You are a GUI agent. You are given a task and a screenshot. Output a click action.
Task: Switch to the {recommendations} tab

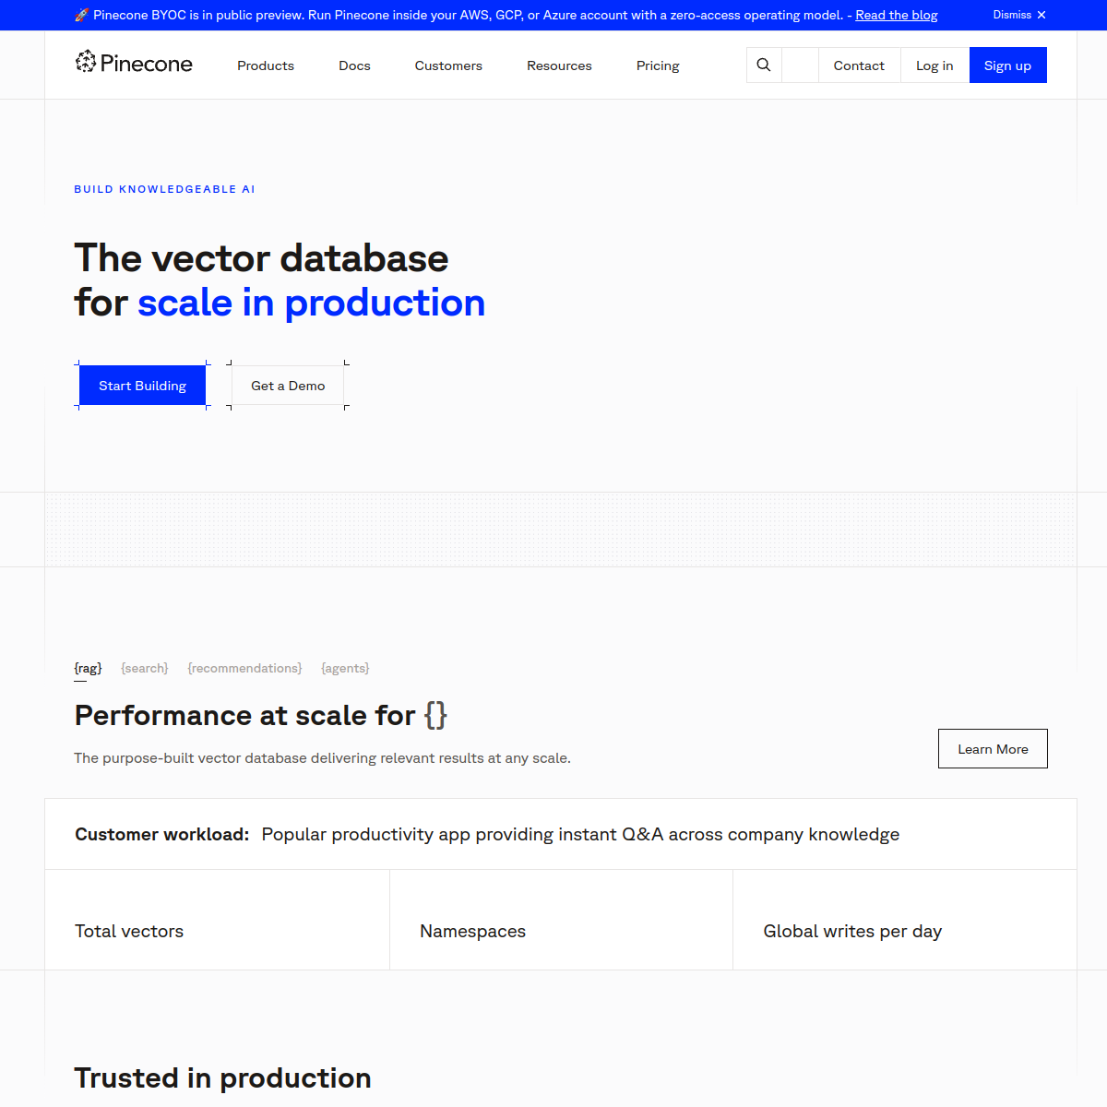click(244, 668)
